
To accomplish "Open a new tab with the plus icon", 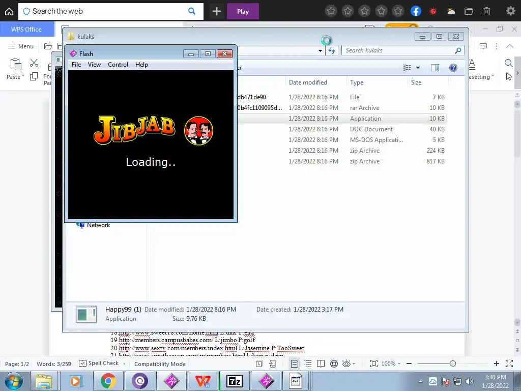I will (217, 12).
